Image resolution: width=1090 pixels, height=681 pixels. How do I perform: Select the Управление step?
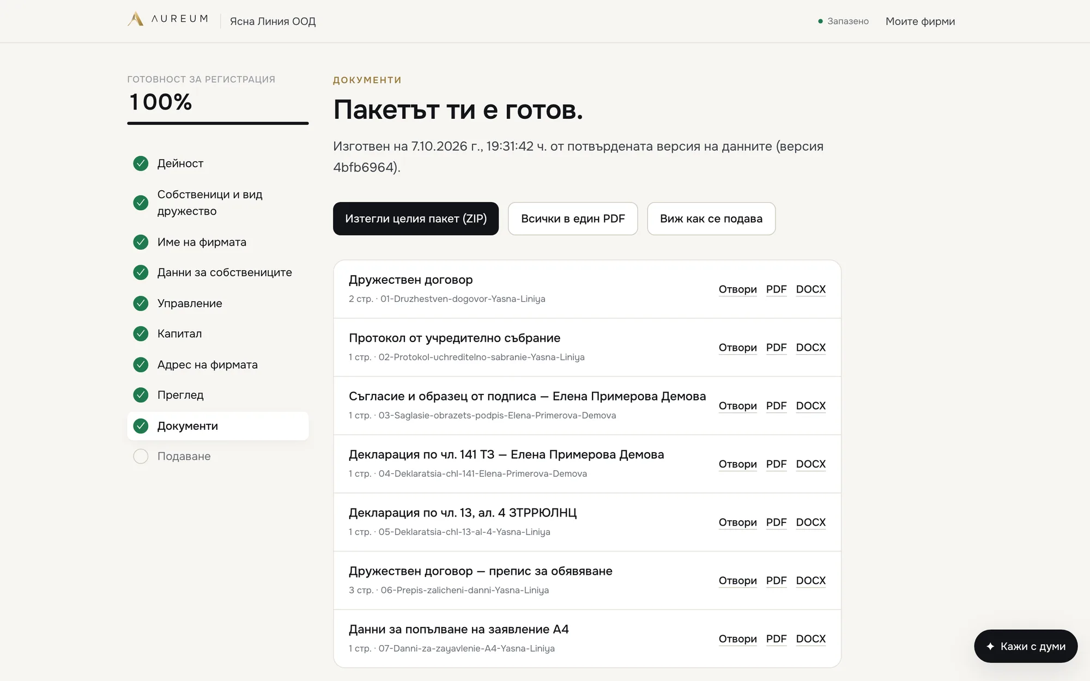(x=218, y=303)
